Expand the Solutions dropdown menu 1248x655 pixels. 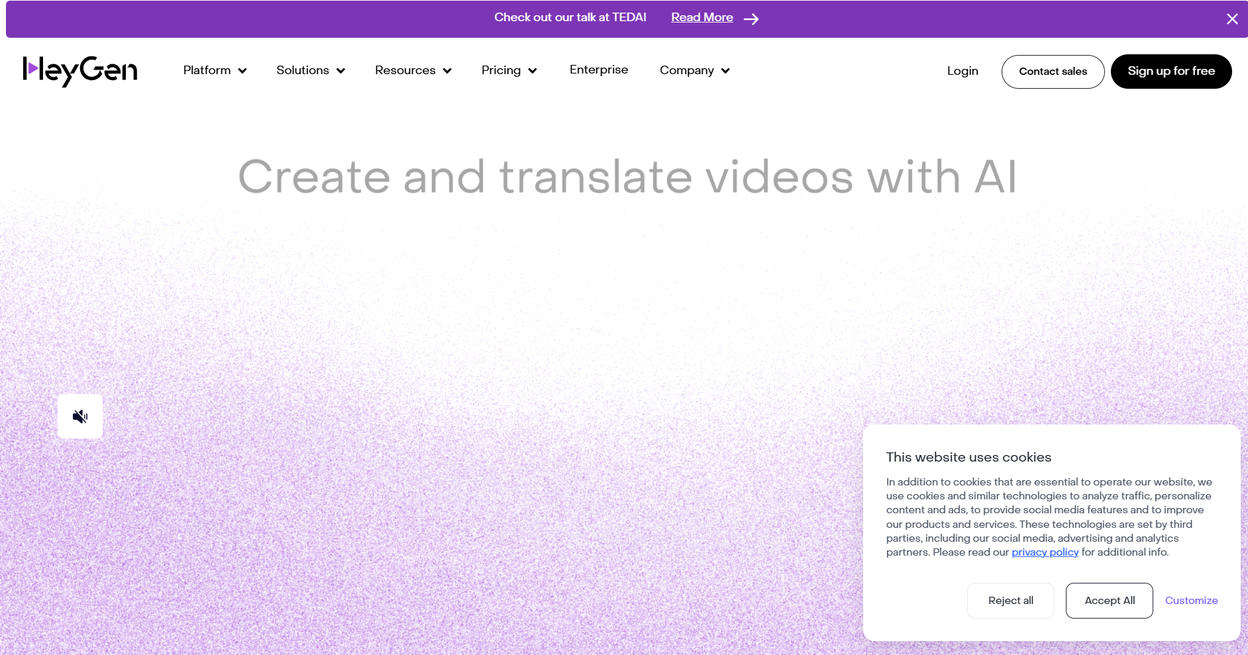(311, 70)
